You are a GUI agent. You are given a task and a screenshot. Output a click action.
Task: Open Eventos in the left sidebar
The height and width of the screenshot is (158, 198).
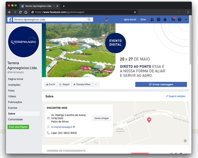13,108
